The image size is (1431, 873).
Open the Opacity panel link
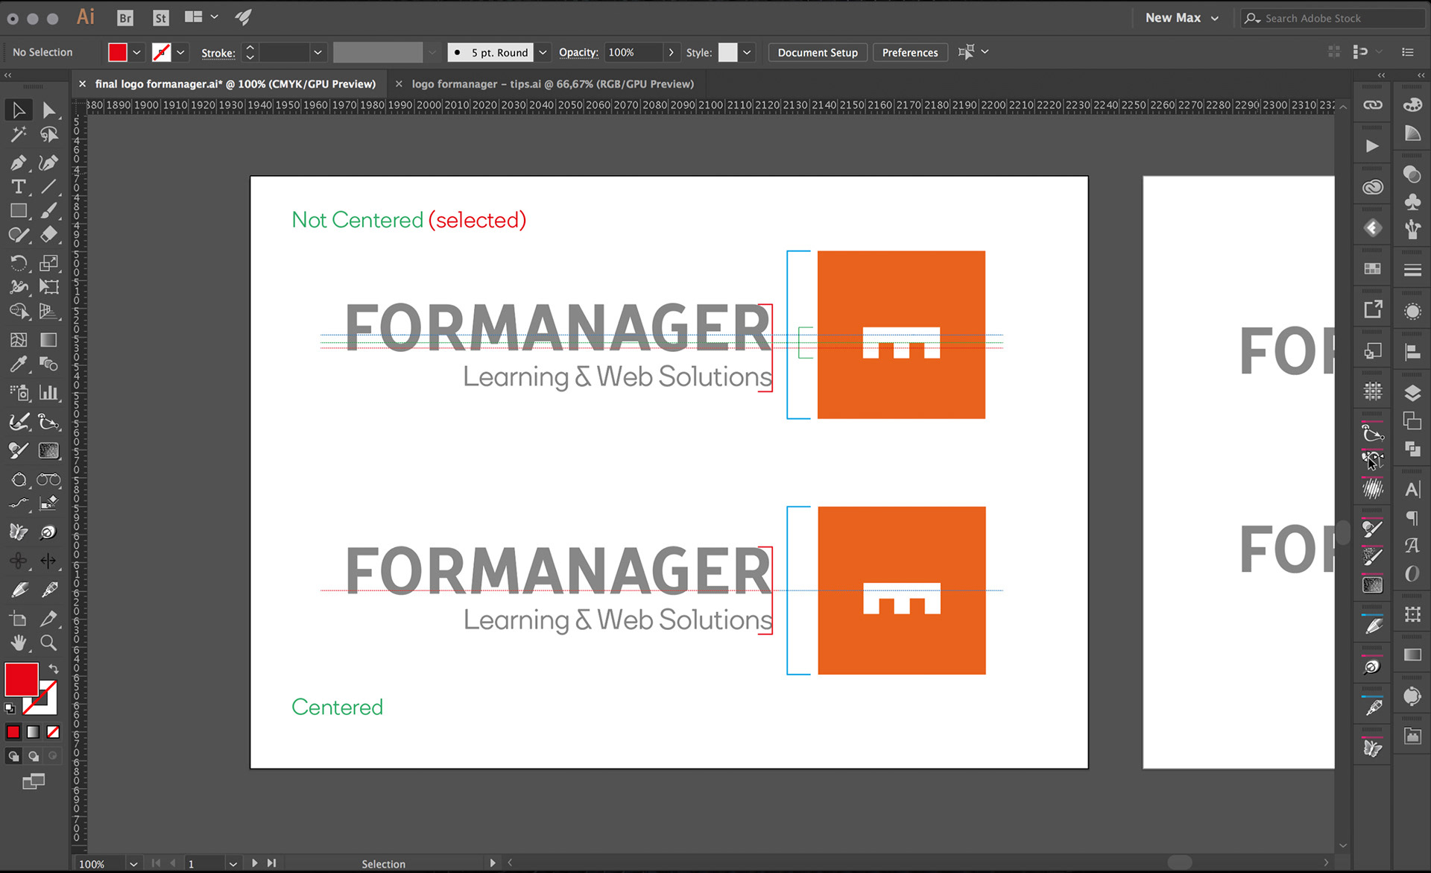pos(578,52)
